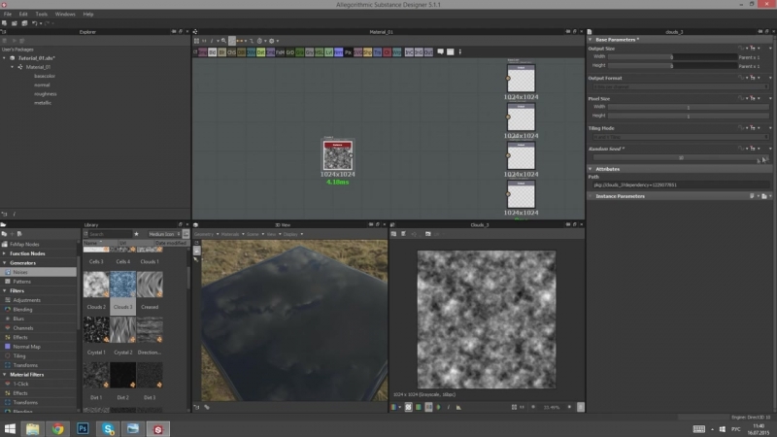The height and width of the screenshot is (437, 777).
Task: Open the folder icon in 2D view toolbar
Action: pos(428,234)
